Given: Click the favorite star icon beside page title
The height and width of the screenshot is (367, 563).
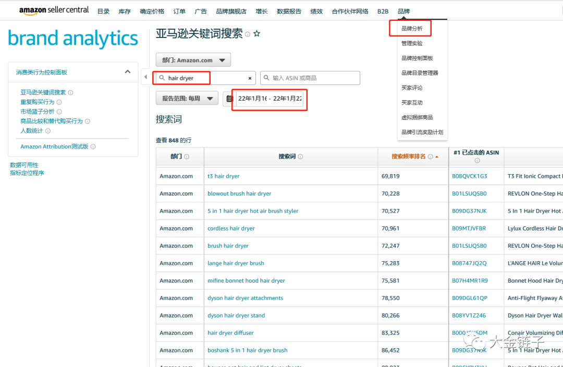Looking at the screenshot, I should tap(256, 34).
